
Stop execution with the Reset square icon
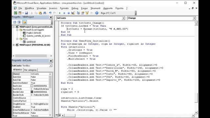[69, 13]
